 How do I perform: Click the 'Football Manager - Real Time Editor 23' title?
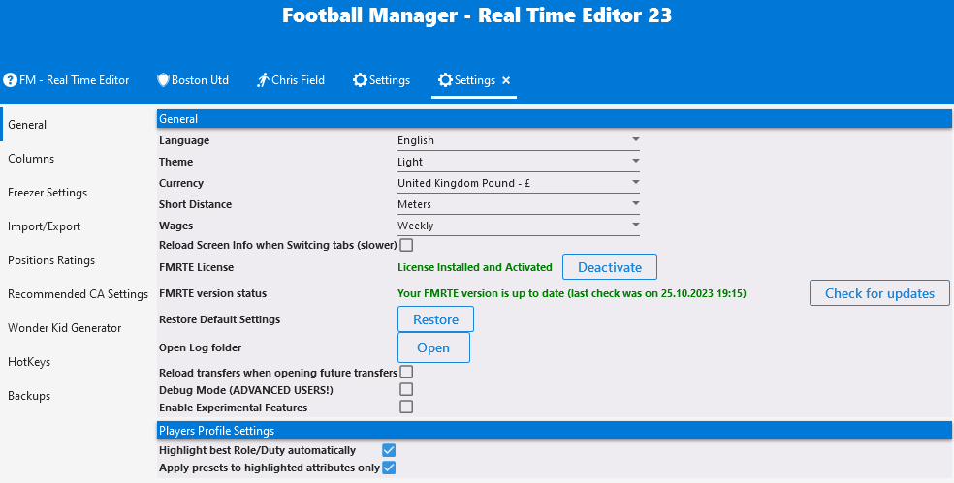point(477,15)
